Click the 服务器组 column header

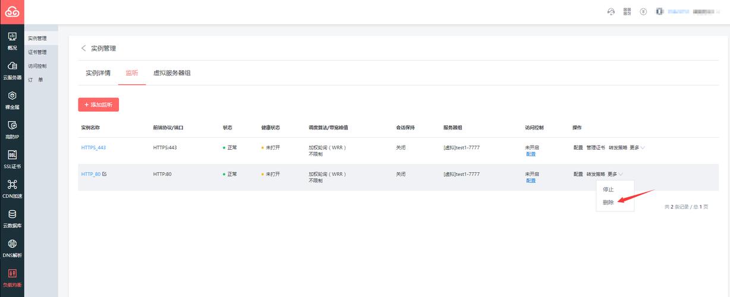(x=452, y=128)
